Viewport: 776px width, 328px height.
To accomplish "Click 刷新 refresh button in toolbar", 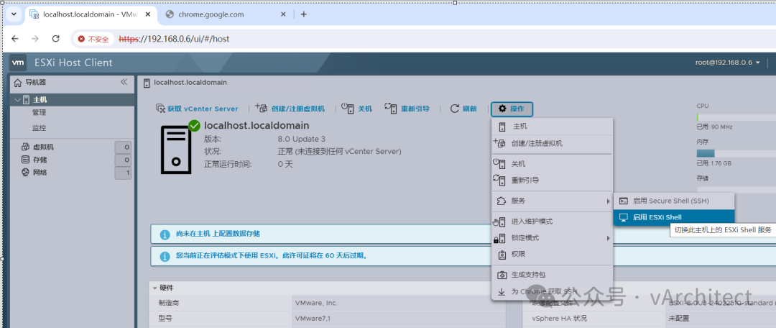I will click(x=463, y=109).
